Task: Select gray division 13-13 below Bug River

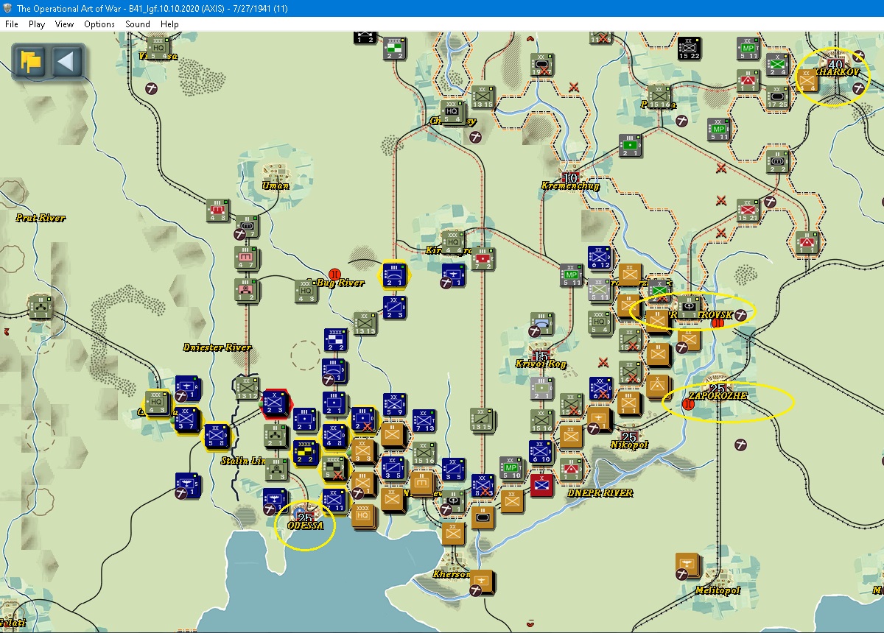Action: click(x=365, y=324)
